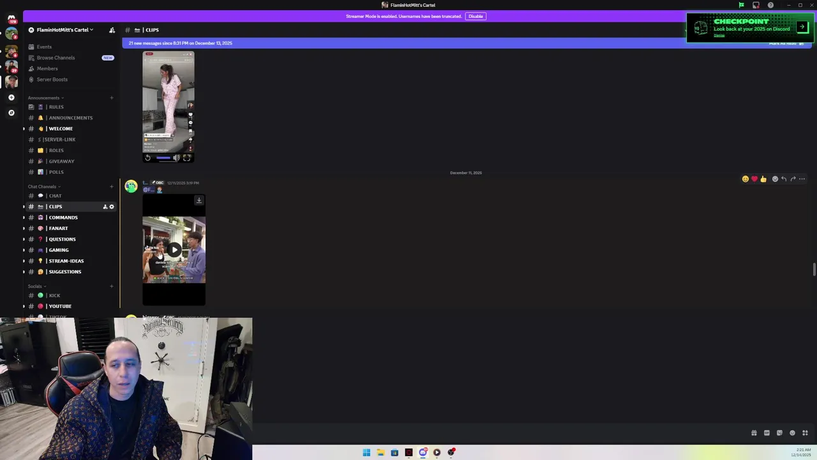
Task: Click Mark As Read on new messages bar
Action: (x=786, y=43)
